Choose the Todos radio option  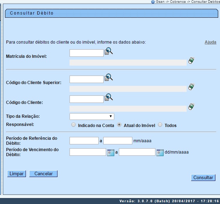tap(160, 125)
